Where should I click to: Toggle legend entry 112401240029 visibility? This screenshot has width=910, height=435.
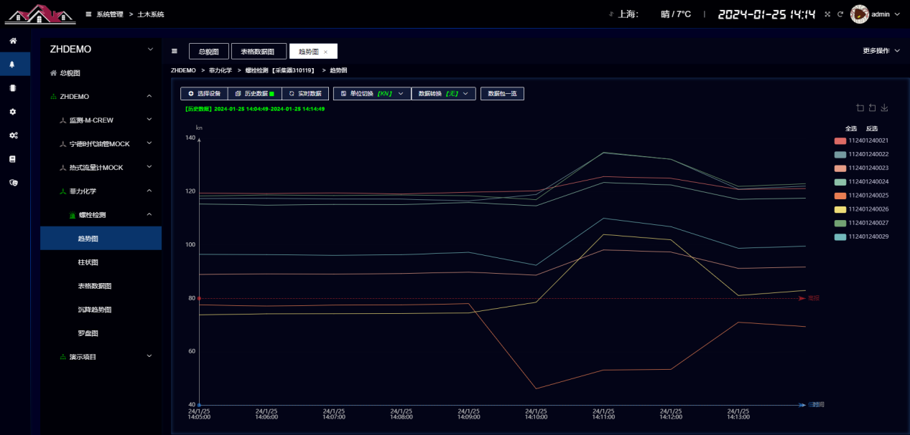(x=862, y=236)
